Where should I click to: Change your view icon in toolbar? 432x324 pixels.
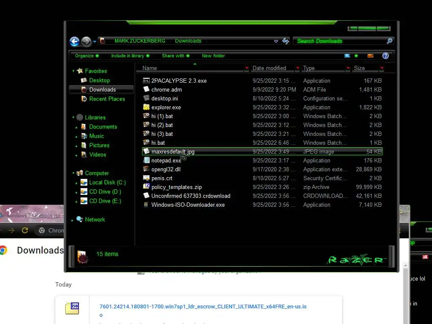point(347,56)
